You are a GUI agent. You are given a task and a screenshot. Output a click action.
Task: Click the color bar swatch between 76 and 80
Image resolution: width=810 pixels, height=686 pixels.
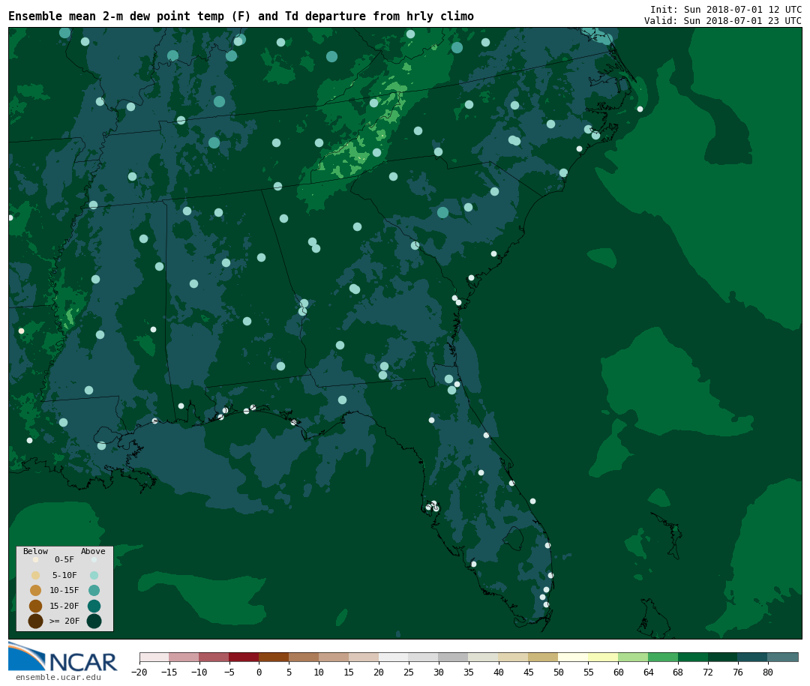click(752, 658)
